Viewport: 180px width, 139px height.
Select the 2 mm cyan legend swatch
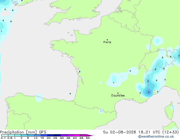click(25, 135)
